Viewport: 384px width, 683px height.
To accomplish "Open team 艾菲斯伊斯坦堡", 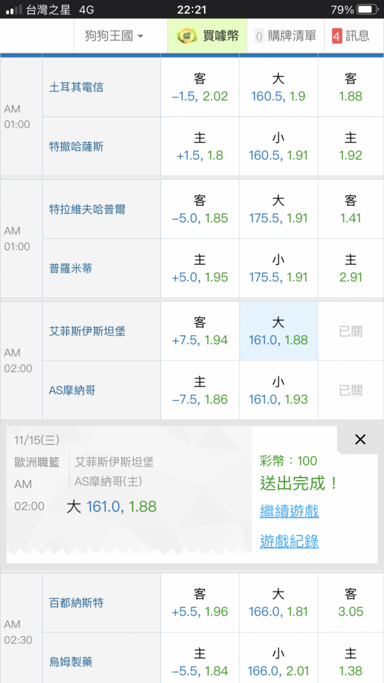I will tap(87, 331).
